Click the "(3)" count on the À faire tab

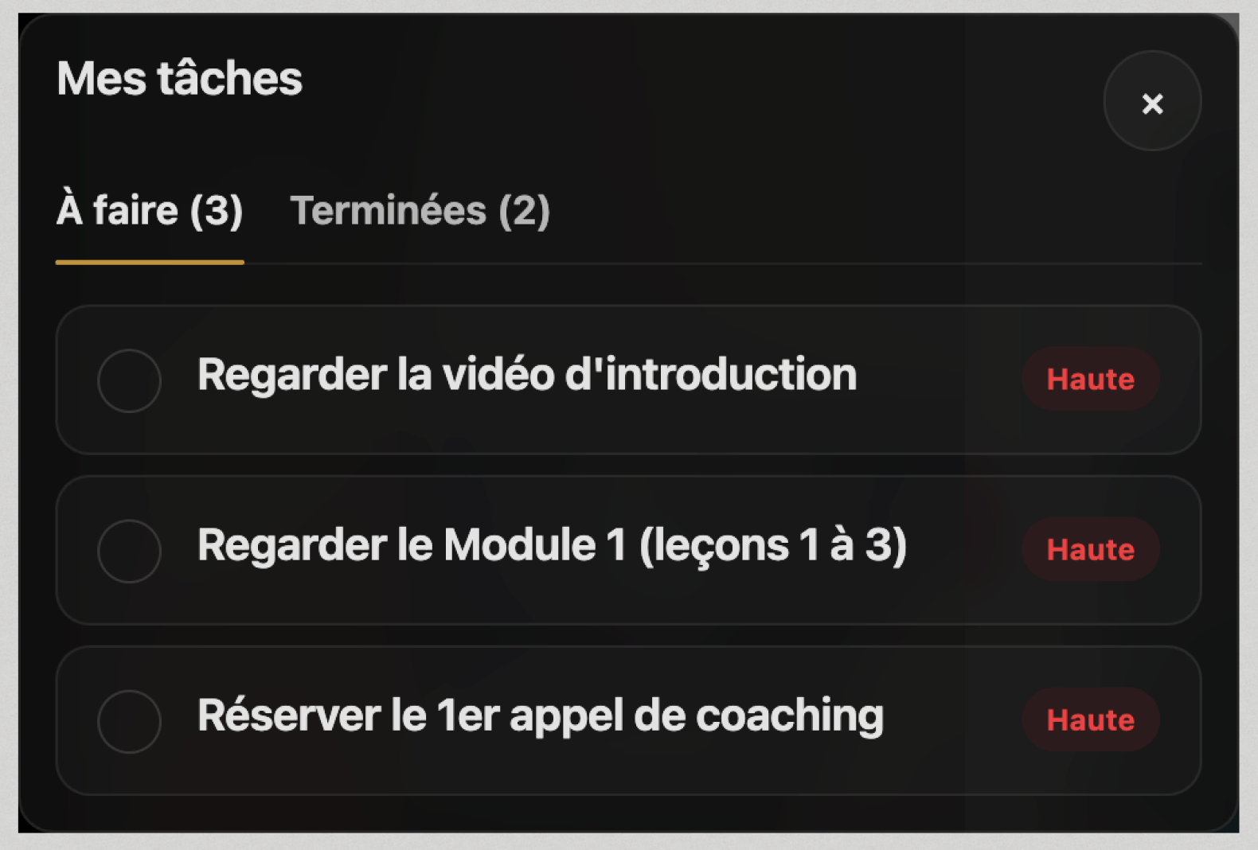coord(216,211)
